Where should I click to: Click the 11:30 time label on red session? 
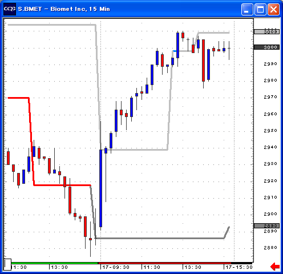pyautogui.click(x=152, y=267)
